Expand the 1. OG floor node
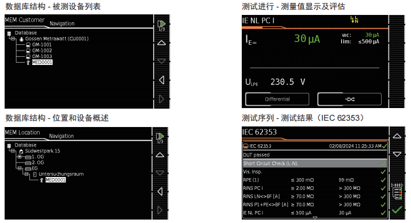Image resolution: width=411 pixels, height=223 pixels. coord(20,157)
